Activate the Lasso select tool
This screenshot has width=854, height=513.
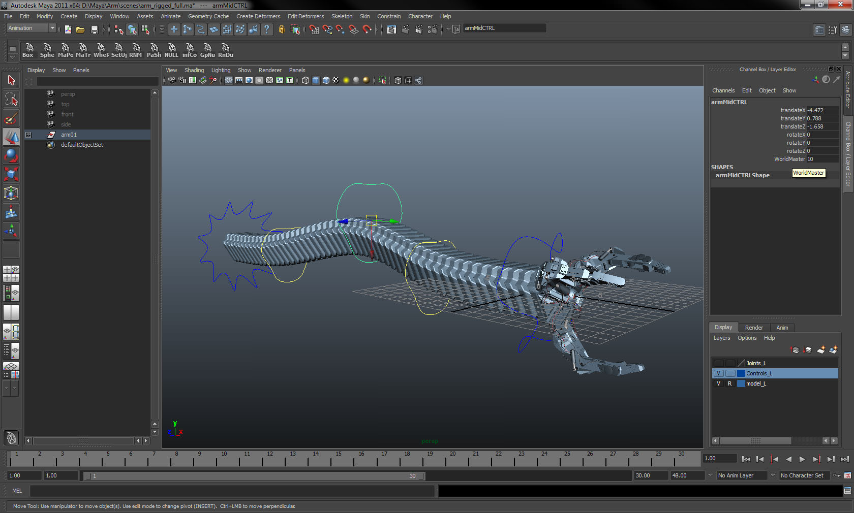pyautogui.click(x=11, y=99)
